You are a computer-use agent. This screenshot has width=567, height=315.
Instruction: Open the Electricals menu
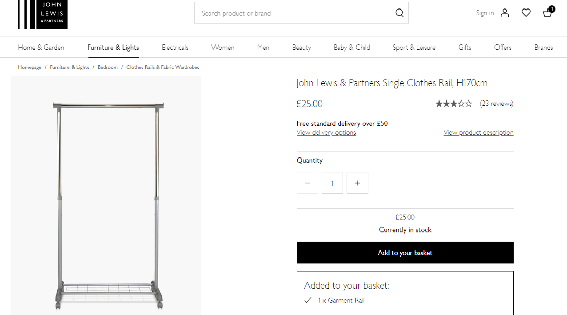(175, 48)
